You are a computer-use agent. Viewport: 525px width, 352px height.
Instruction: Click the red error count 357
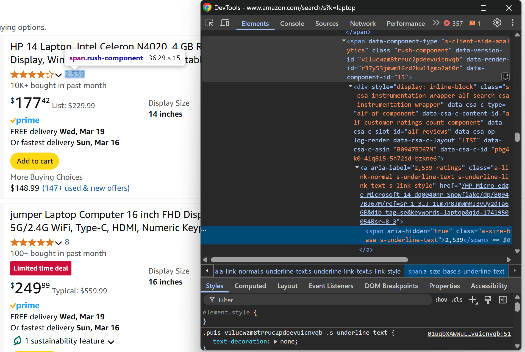click(453, 23)
